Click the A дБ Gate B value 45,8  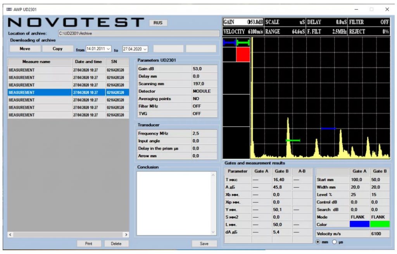click(x=282, y=187)
